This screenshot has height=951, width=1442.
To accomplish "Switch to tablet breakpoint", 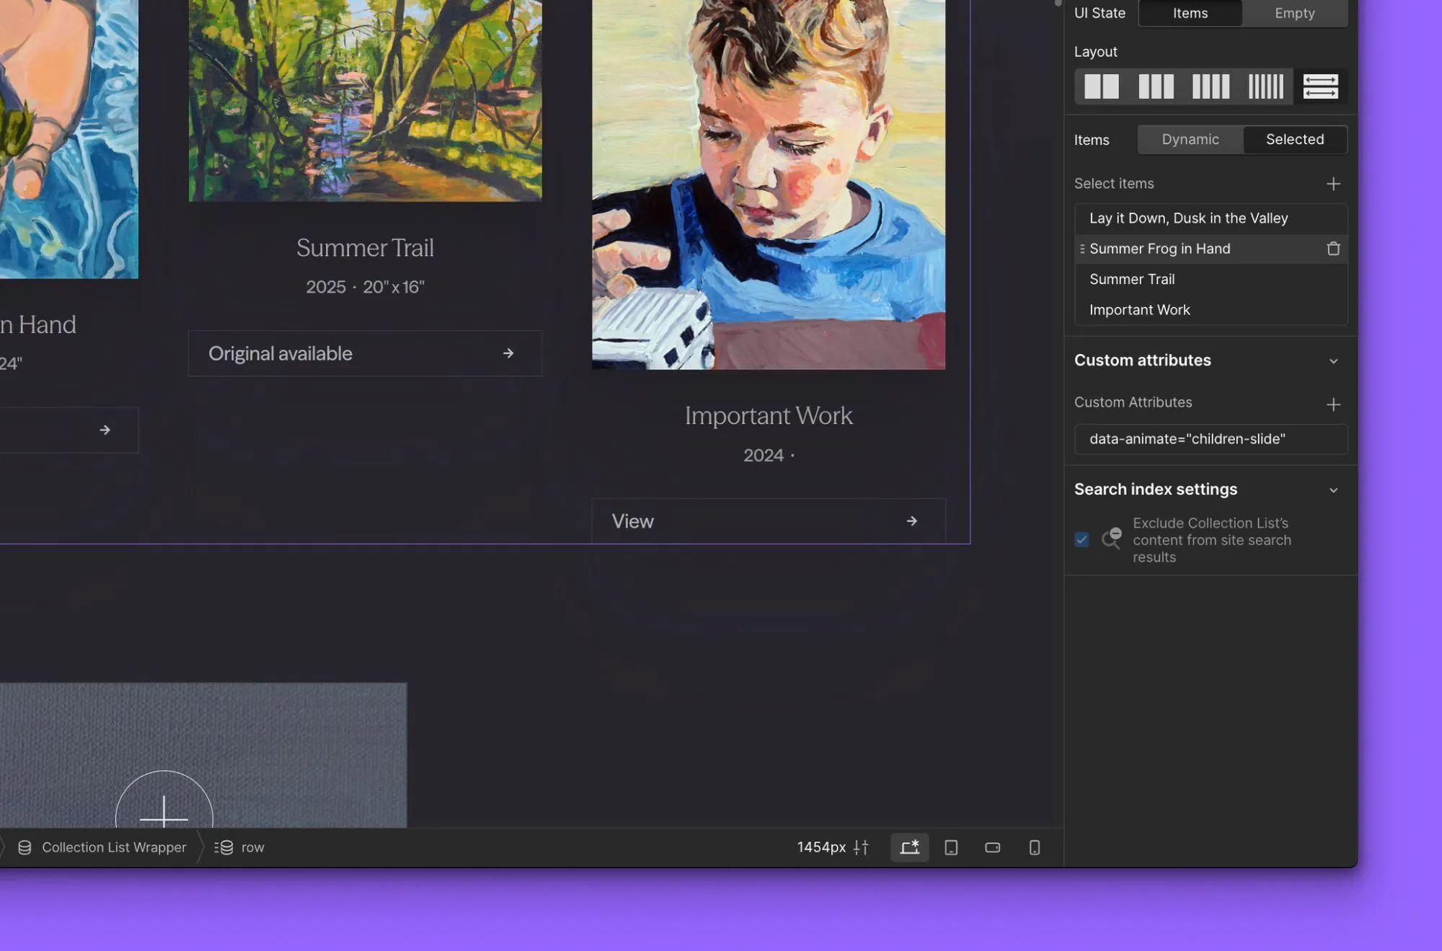I will click(951, 847).
